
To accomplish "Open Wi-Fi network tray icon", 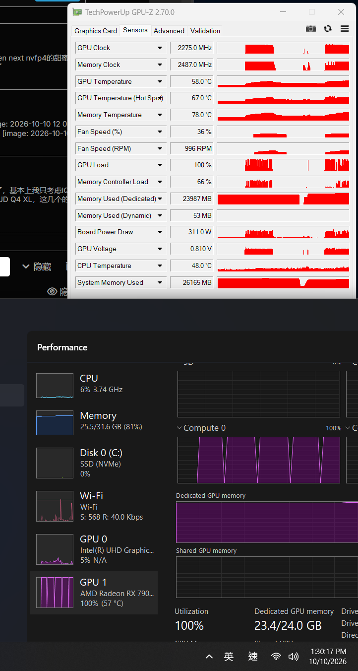I will pyautogui.click(x=276, y=657).
